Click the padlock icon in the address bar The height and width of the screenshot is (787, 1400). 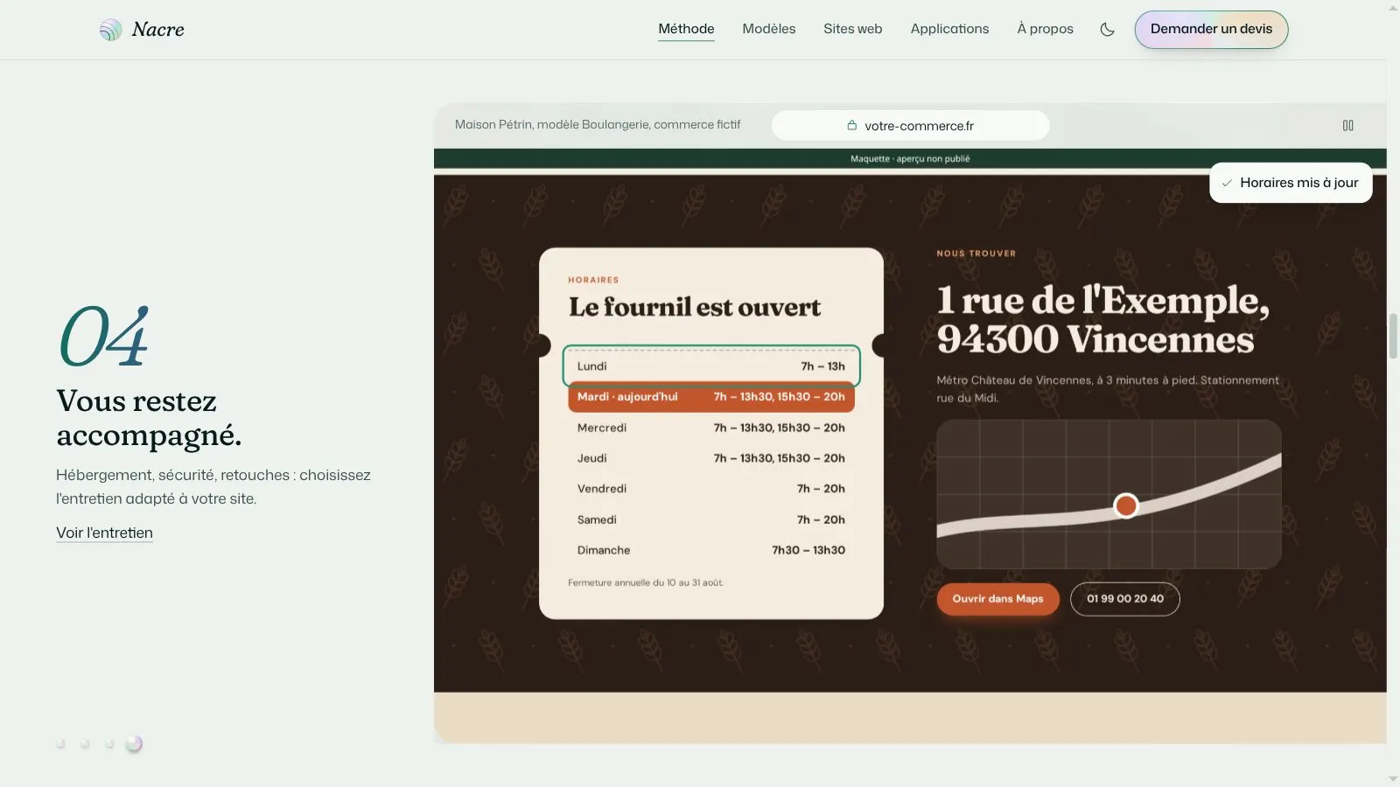point(851,126)
